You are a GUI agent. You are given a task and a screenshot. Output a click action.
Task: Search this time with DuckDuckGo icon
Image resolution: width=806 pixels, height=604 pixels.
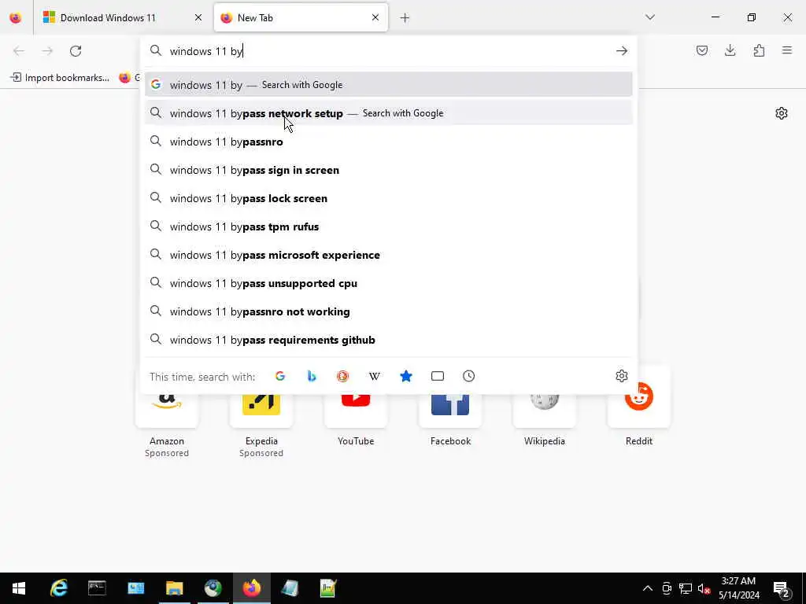(x=343, y=376)
